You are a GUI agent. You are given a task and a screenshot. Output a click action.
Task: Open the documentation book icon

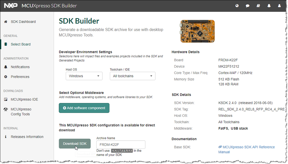[x=258, y=6]
